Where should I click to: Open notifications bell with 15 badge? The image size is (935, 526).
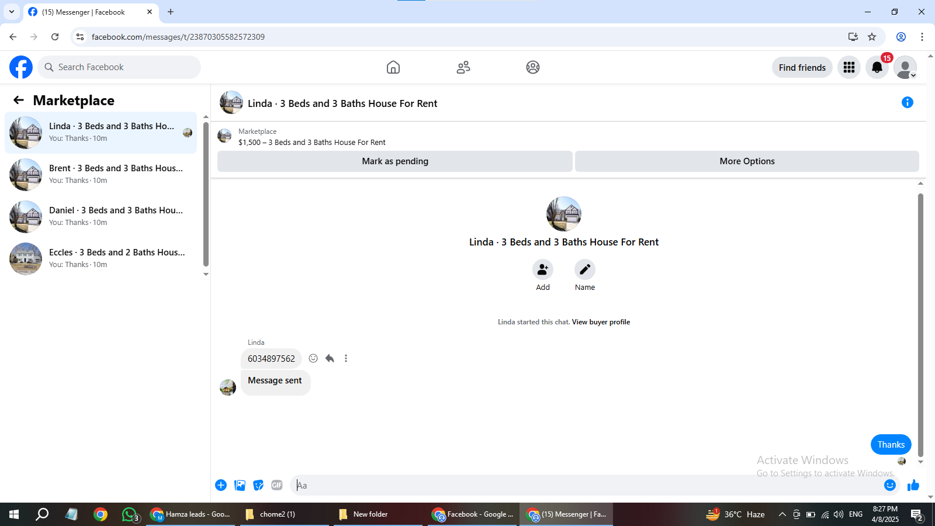click(877, 67)
